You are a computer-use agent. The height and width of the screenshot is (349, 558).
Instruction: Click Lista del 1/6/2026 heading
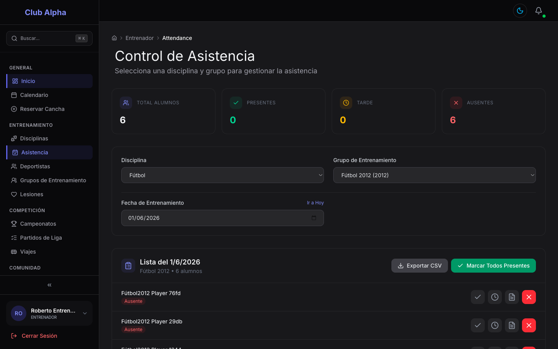(x=170, y=262)
